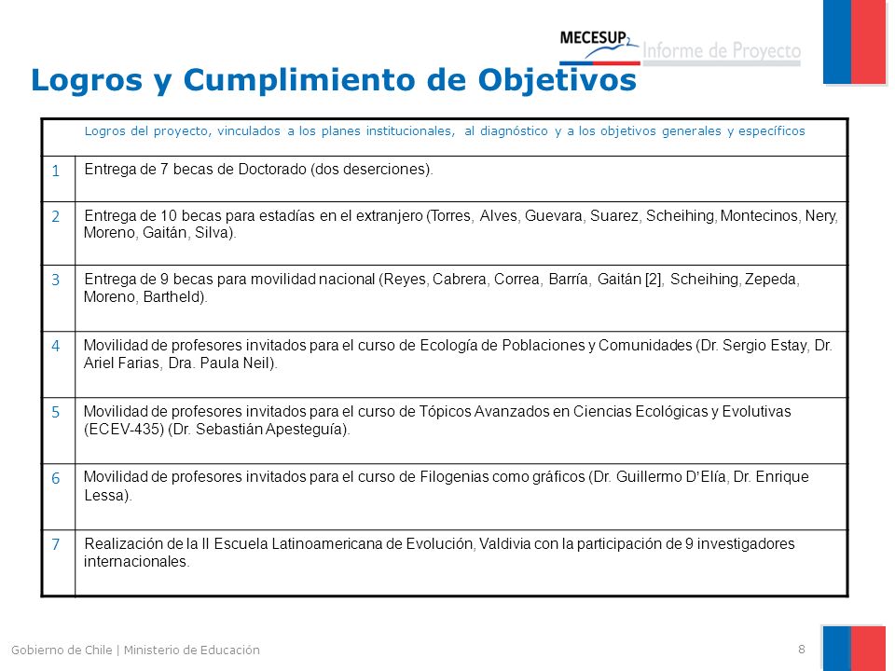Screen dimensions: 895x671
Task: Click row number 7 in the table
Action: (56, 545)
